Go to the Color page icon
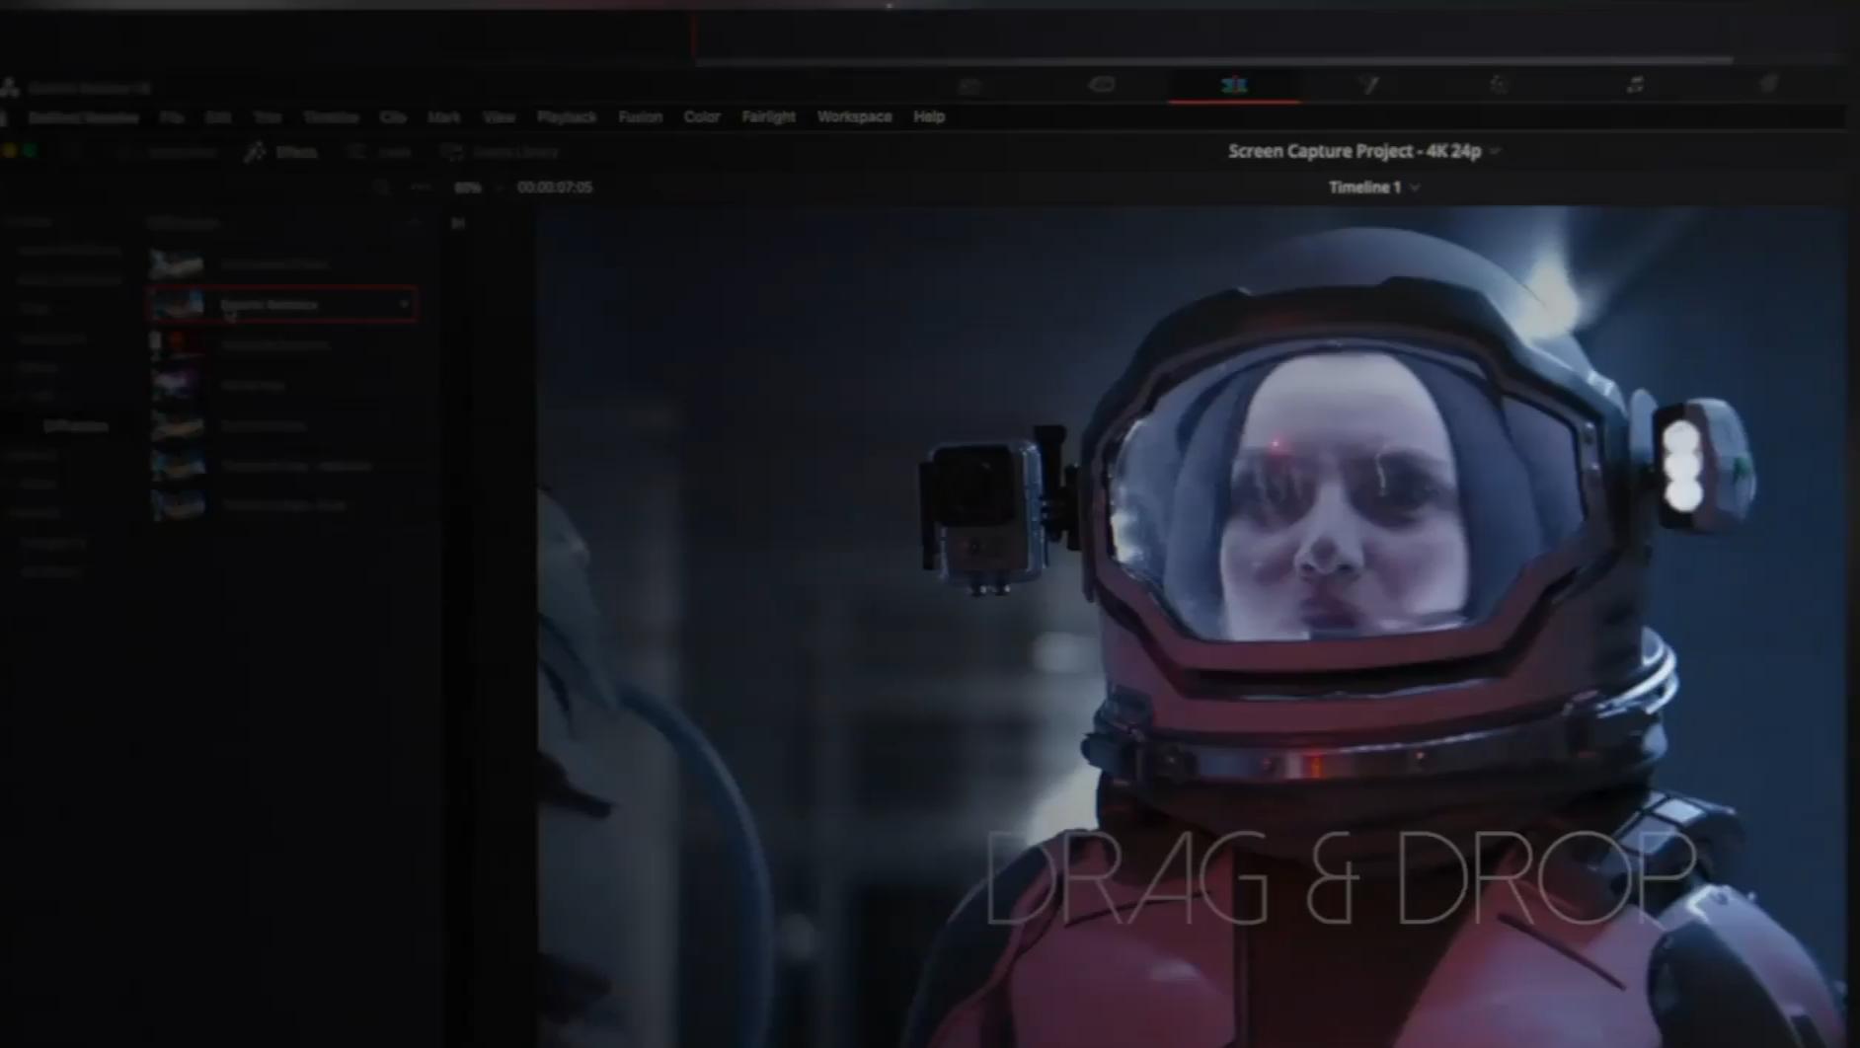1860x1048 pixels. tap(1499, 85)
